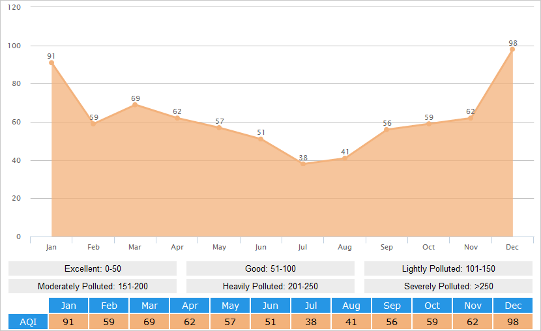Select the Nov table header cell
The height and width of the screenshot is (331, 541).
tap(473, 306)
